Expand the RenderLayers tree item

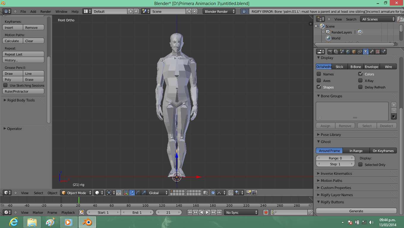pyautogui.click(x=323, y=32)
